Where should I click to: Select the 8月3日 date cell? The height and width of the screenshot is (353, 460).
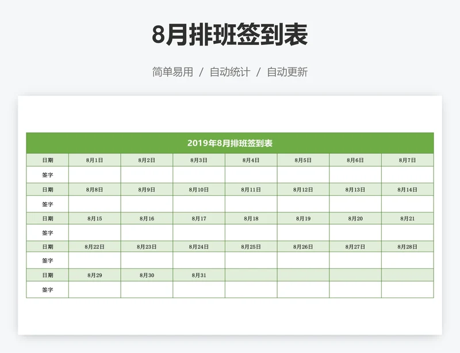click(x=199, y=160)
